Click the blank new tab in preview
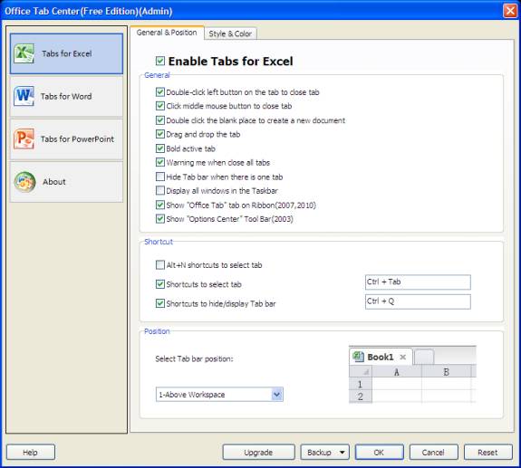 tap(424, 358)
